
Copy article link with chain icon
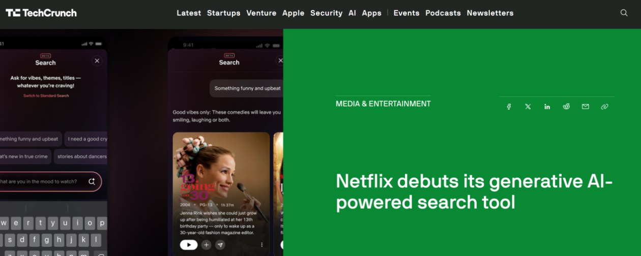[x=604, y=107]
